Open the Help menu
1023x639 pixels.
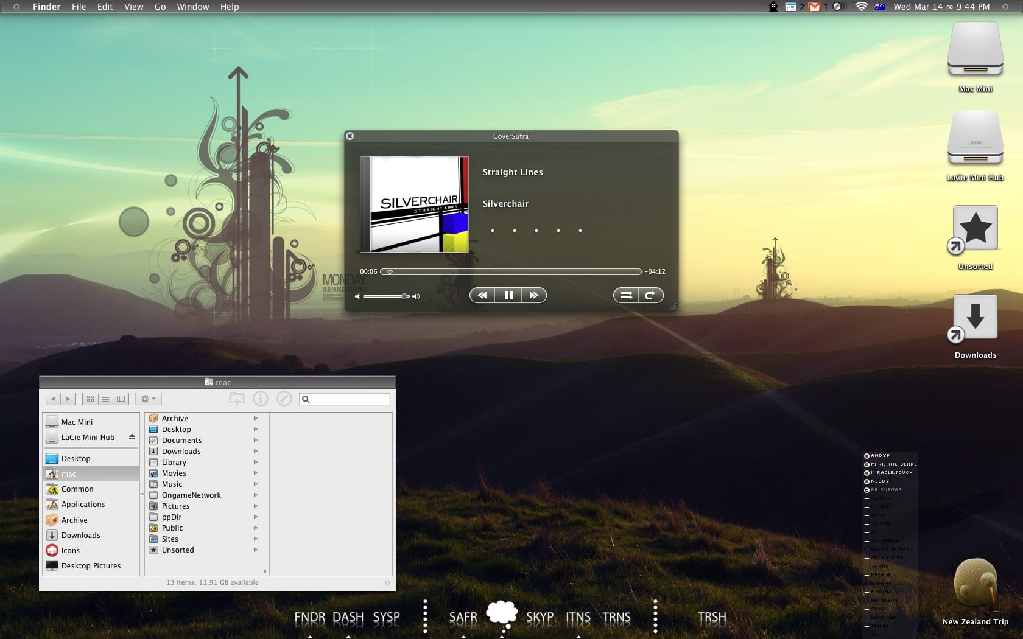point(230,7)
